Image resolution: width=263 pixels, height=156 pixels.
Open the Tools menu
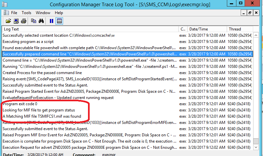(x=27, y=13)
